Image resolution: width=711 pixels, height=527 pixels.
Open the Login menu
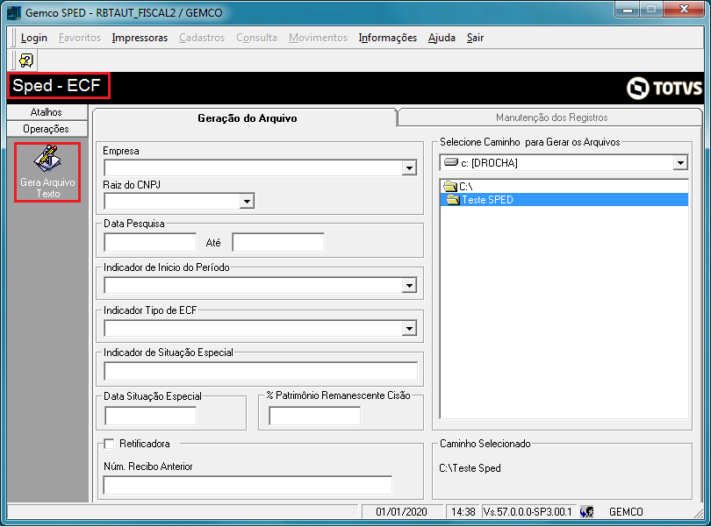[34, 38]
